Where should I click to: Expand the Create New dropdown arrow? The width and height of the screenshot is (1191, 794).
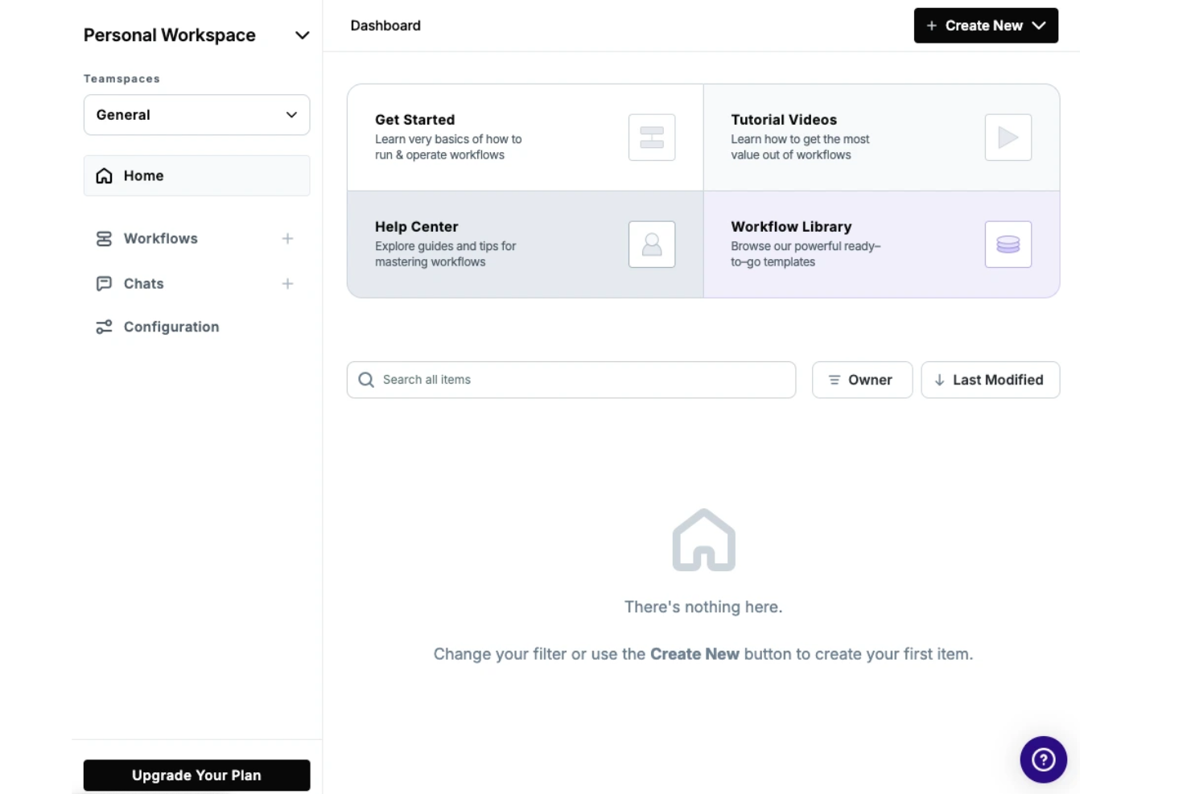(1038, 25)
